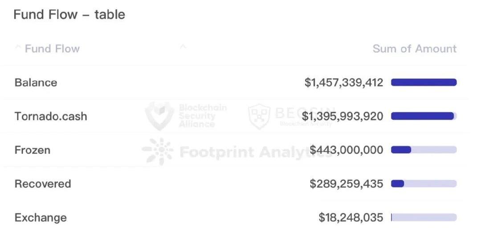The height and width of the screenshot is (232, 481).
Task: Click the Frozen amount $443,000,000
Action: tap(346, 150)
